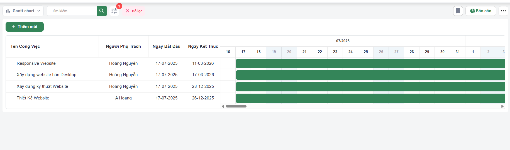Click the Ngày Bắt Đầu column header
The height and width of the screenshot is (150, 510).
click(x=166, y=46)
